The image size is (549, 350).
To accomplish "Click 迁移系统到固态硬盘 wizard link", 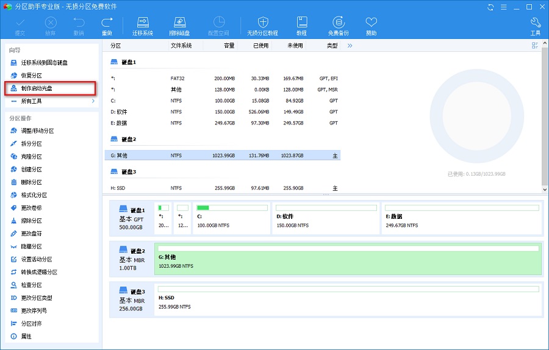I will coord(44,63).
